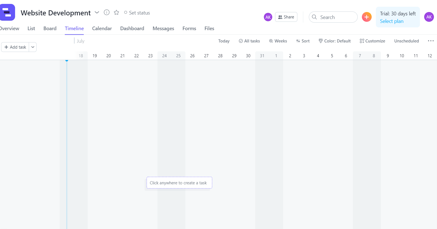The image size is (437, 229).
Task: Open the Calendar view
Action: 102,28
